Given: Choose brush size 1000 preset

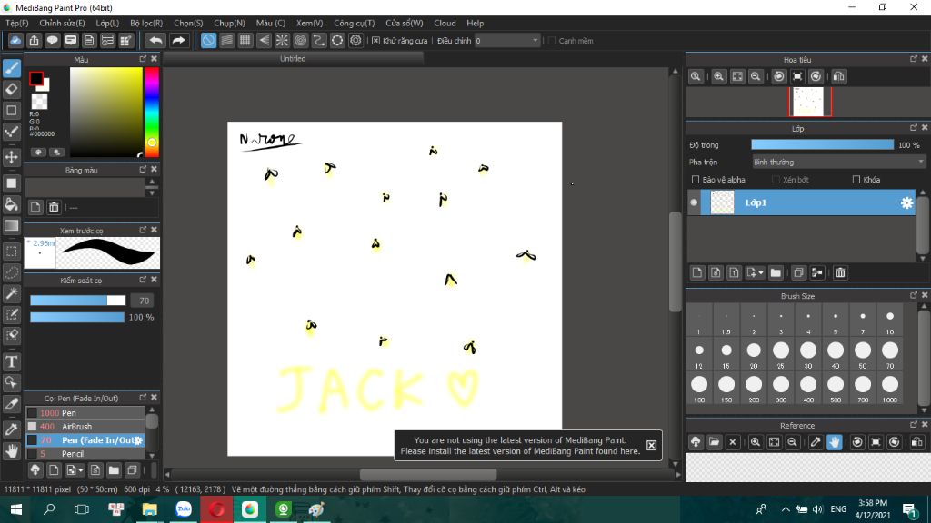Looking at the screenshot, I should [x=889, y=389].
